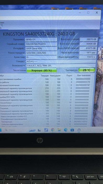Click the Общее время работы label
Viewport: 103px width, 184px height.
(68, 57)
